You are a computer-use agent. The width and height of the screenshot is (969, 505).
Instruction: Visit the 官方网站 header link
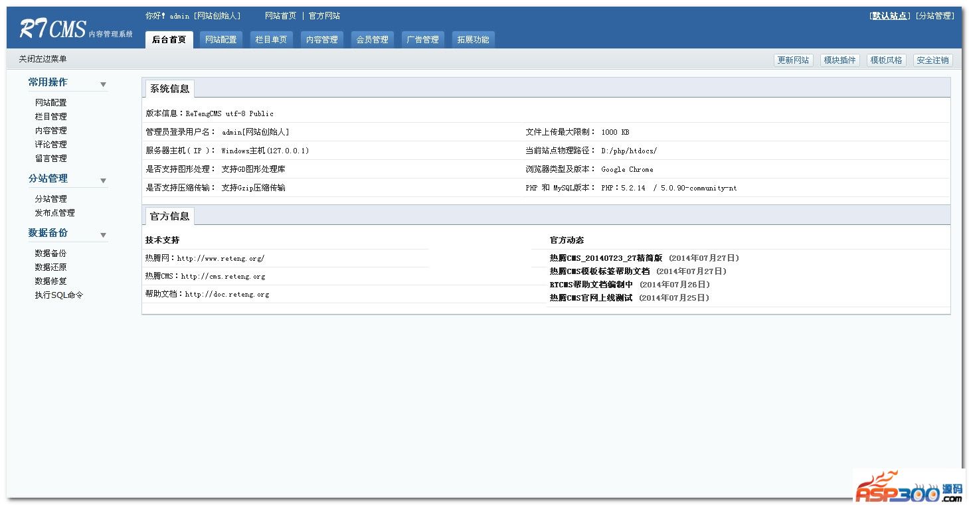324,16
